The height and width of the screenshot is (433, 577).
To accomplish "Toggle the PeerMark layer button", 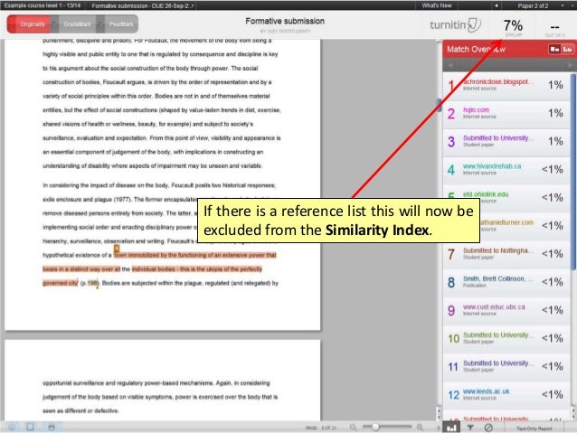I will tap(120, 24).
